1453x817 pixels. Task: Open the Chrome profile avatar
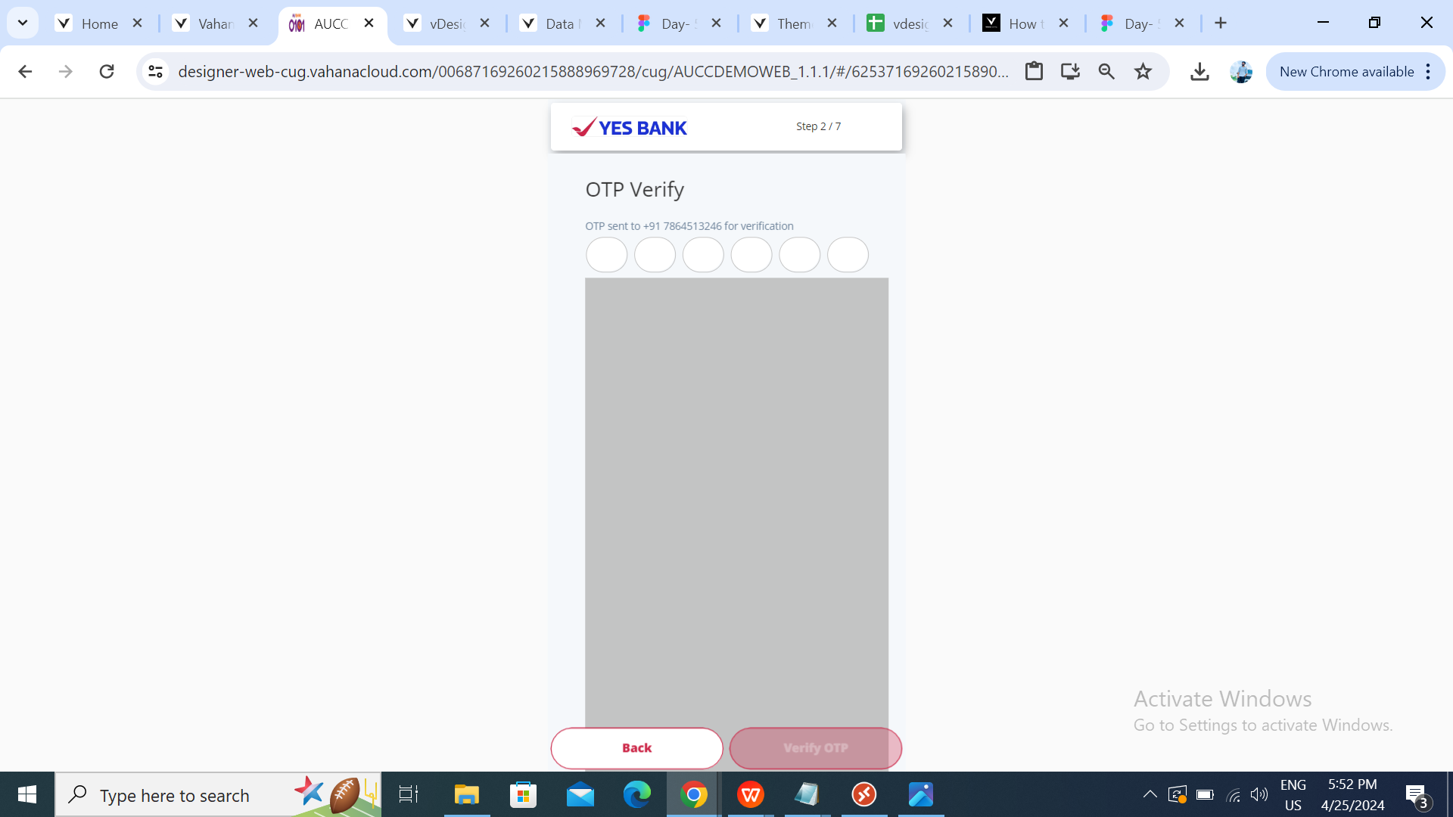1241,72
